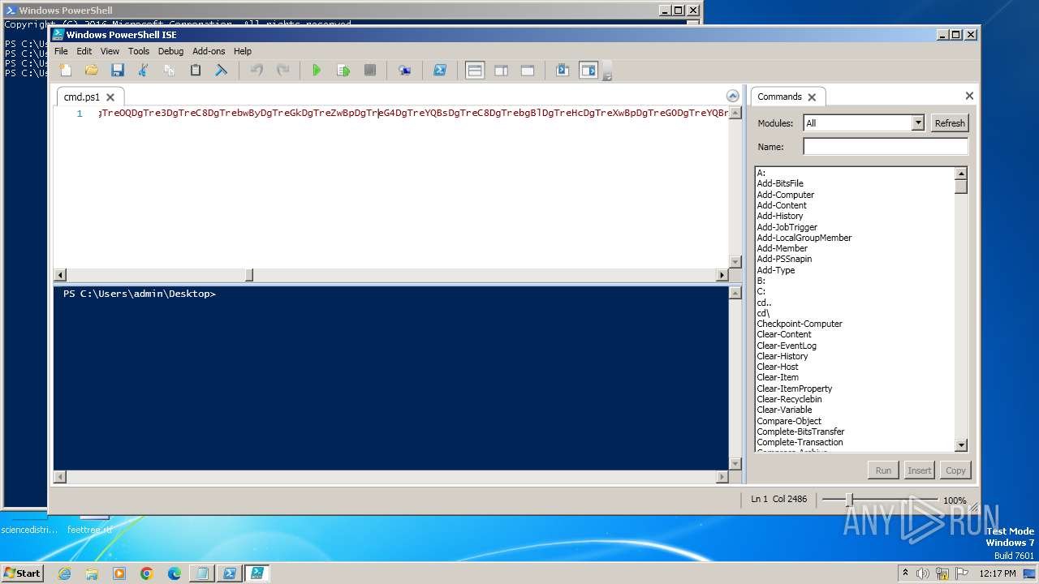The width and height of the screenshot is (1039, 584).
Task: Close the Commands add-on pane
Action: (x=969, y=96)
